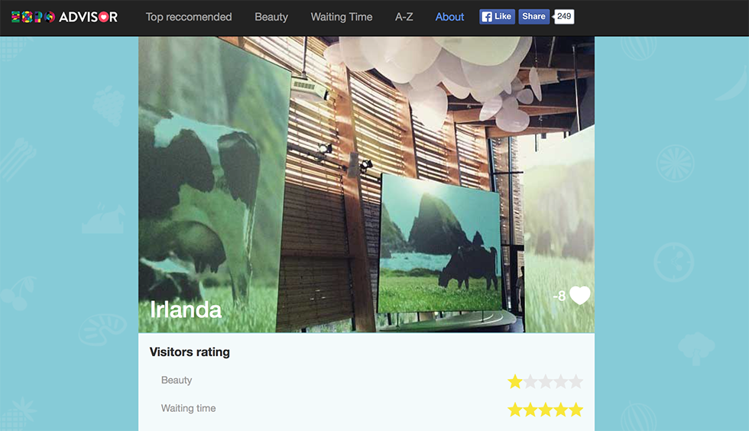
Task: Go to the Beauty navigation tab
Action: (x=271, y=18)
